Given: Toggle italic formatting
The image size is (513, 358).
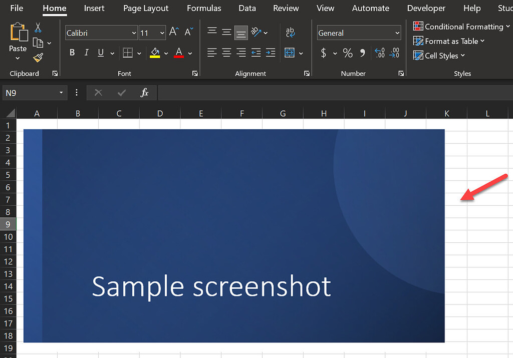Looking at the screenshot, I should pyautogui.click(x=87, y=53).
